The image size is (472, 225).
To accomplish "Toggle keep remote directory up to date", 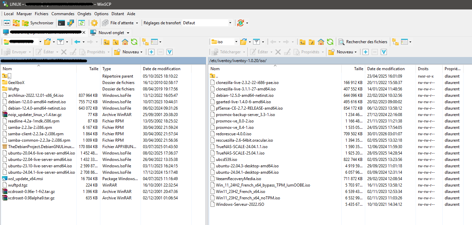I will [16, 23].
